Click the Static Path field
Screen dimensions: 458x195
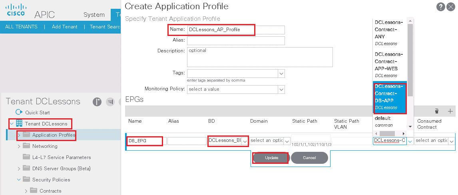311,138
